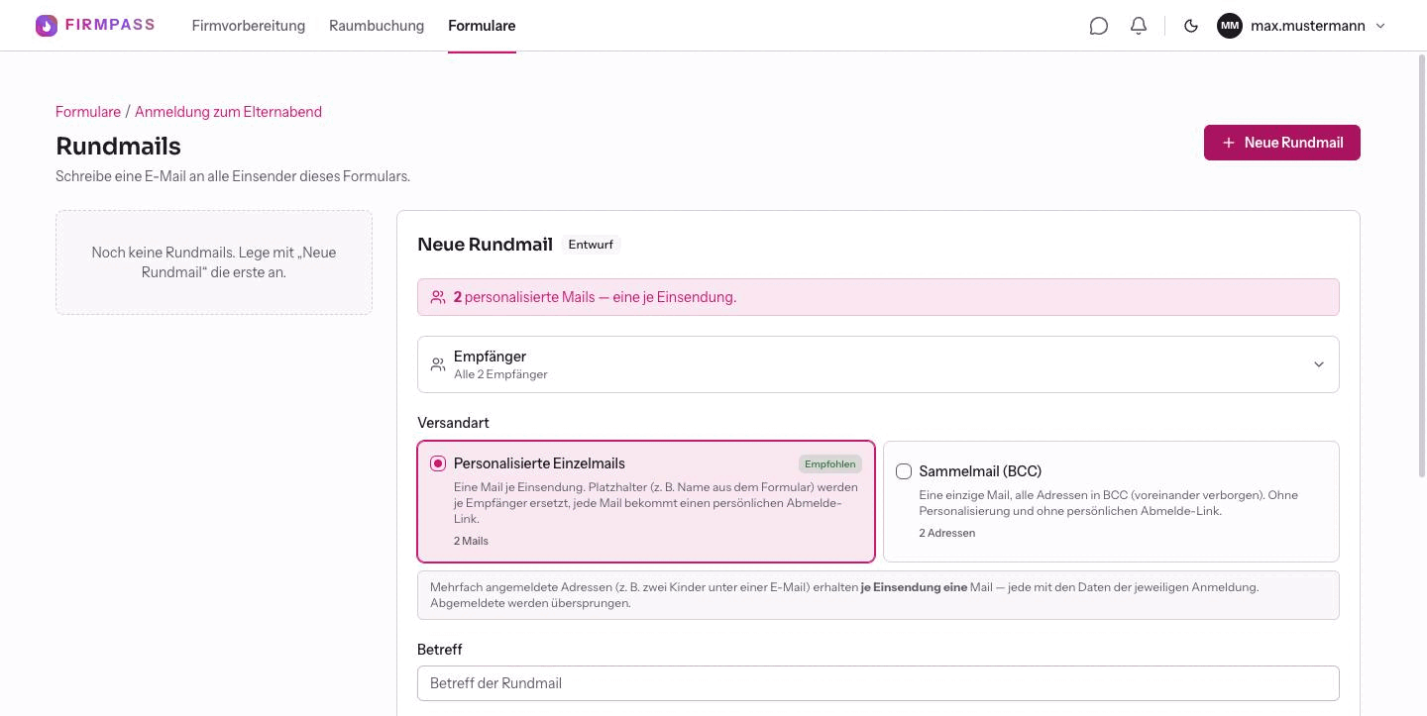Click into the Betreff input field
This screenshot has width=1427, height=716.
pyautogui.click(x=878, y=683)
